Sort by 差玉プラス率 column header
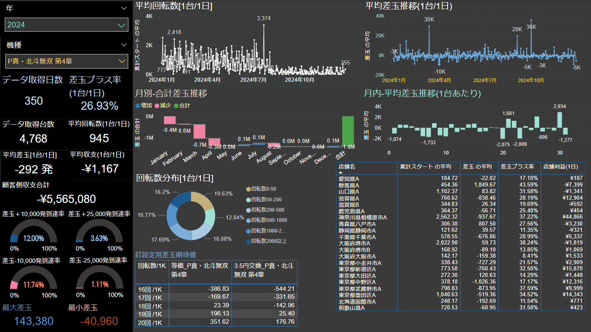The width and height of the screenshot is (591, 332). pos(517,167)
